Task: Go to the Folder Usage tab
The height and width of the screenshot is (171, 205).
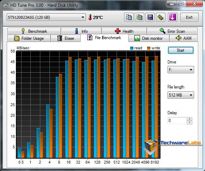Action: click(x=29, y=38)
